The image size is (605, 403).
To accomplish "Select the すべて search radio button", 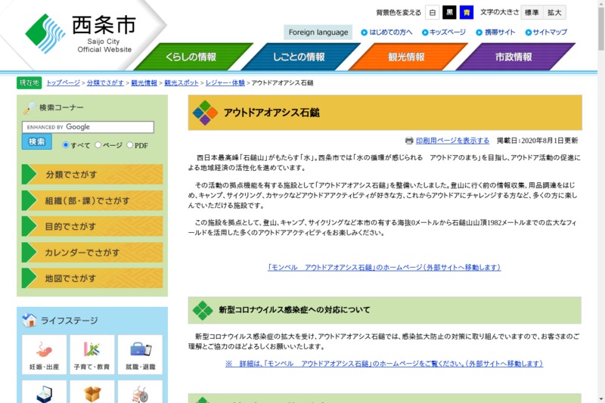I will [x=66, y=145].
